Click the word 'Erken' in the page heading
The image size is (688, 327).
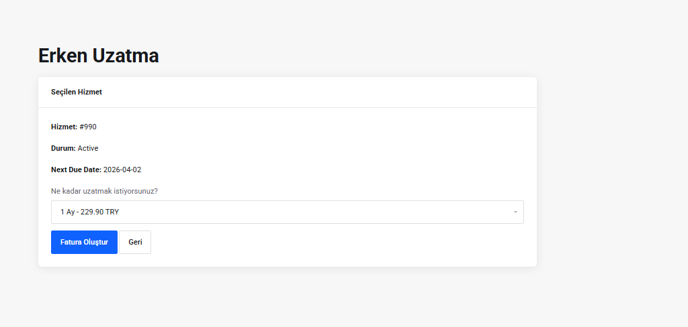click(63, 56)
